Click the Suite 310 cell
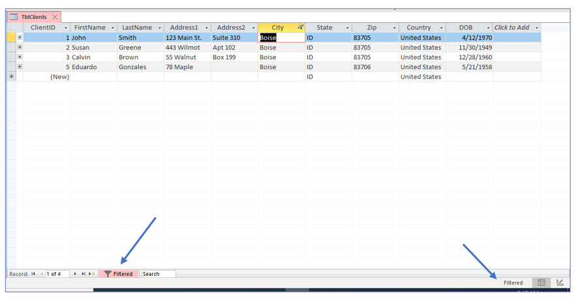The height and width of the screenshot is (300, 577). [234, 38]
